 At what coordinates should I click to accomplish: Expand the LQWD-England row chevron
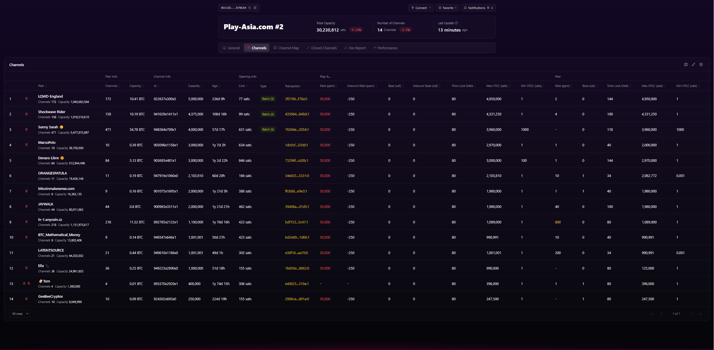click(26, 98)
